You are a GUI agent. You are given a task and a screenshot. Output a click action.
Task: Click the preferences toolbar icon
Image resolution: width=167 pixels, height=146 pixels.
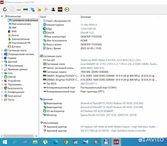[x=46, y=9]
